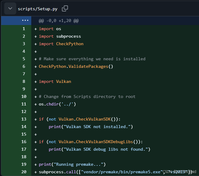Screen dimensions: 199x176
Task: Click line number 6 in the gutter
Action: pos(24,66)
